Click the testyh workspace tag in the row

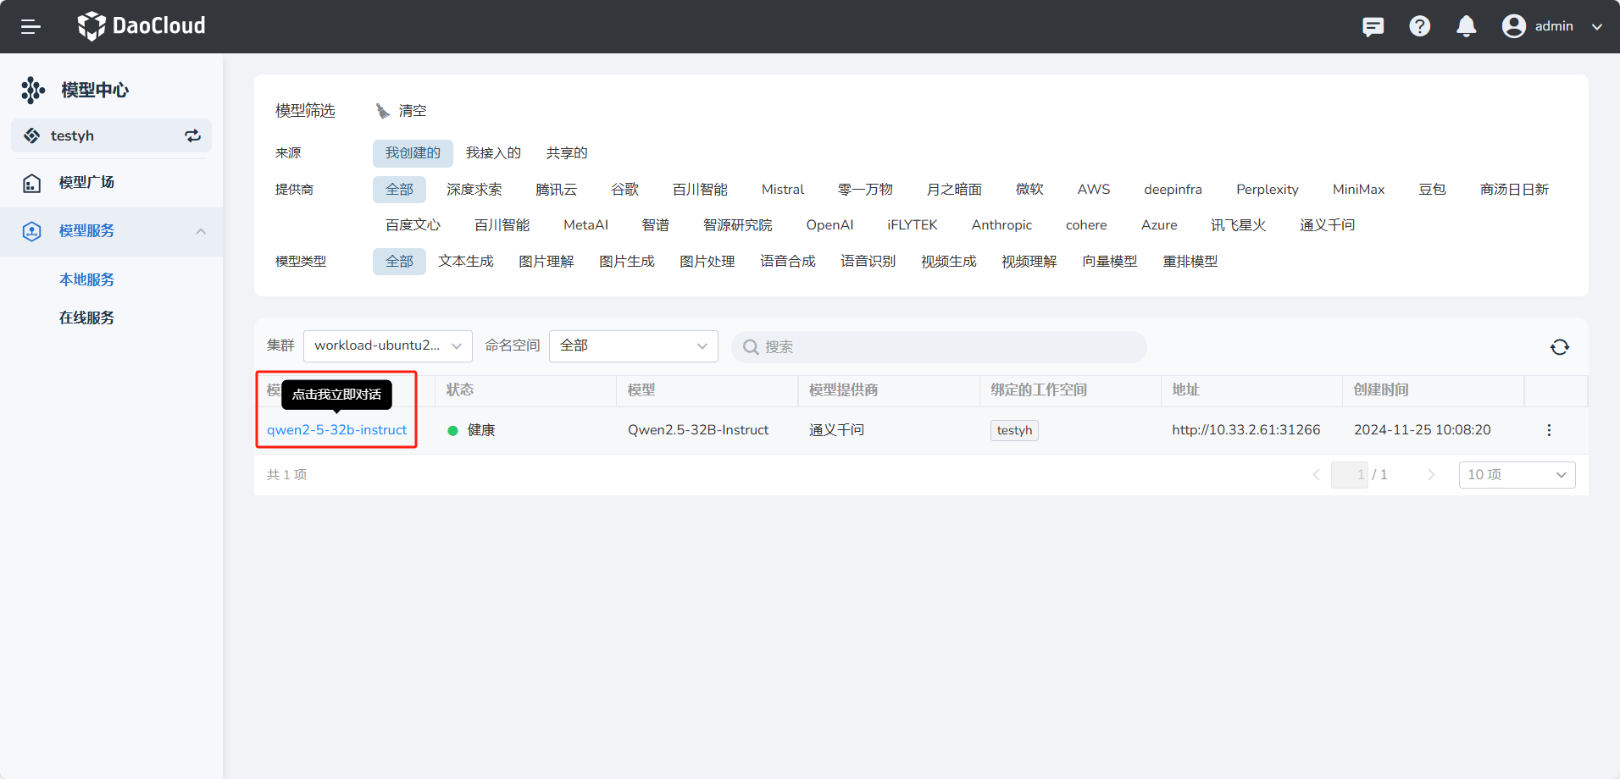click(x=1014, y=430)
